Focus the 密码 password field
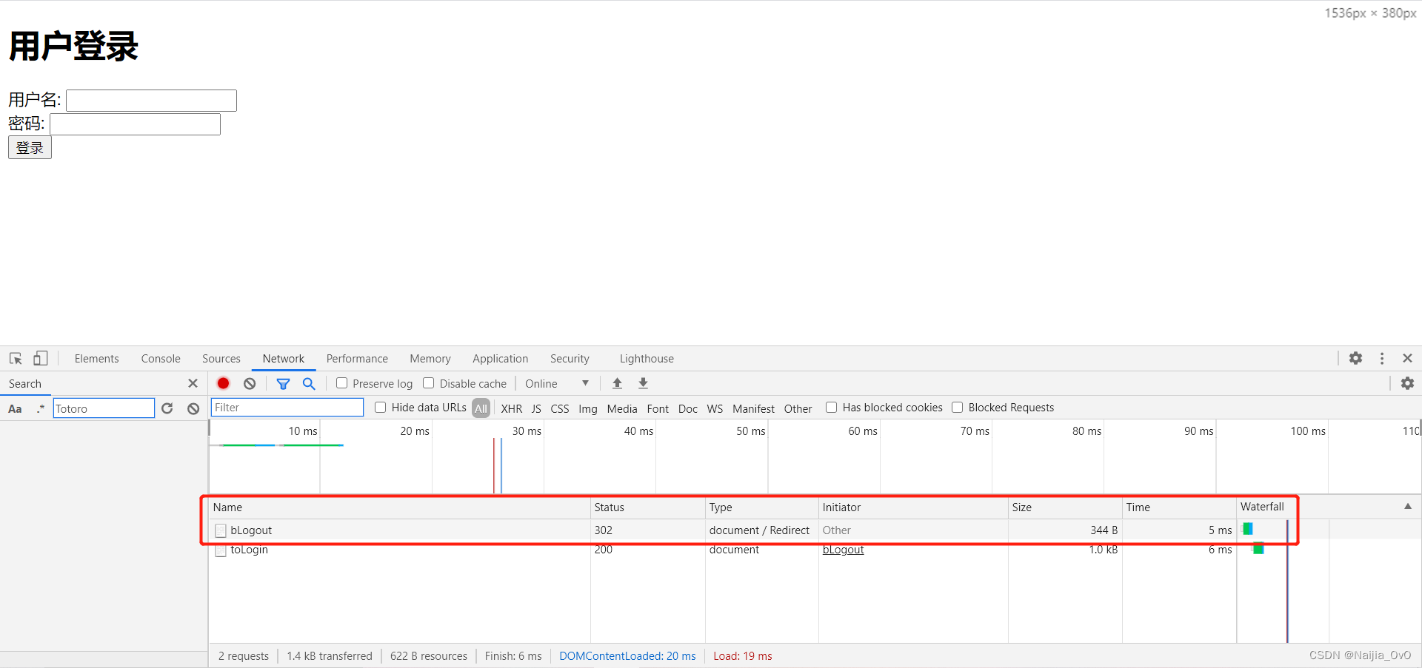Image resolution: width=1422 pixels, height=668 pixels. coord(135,124)
